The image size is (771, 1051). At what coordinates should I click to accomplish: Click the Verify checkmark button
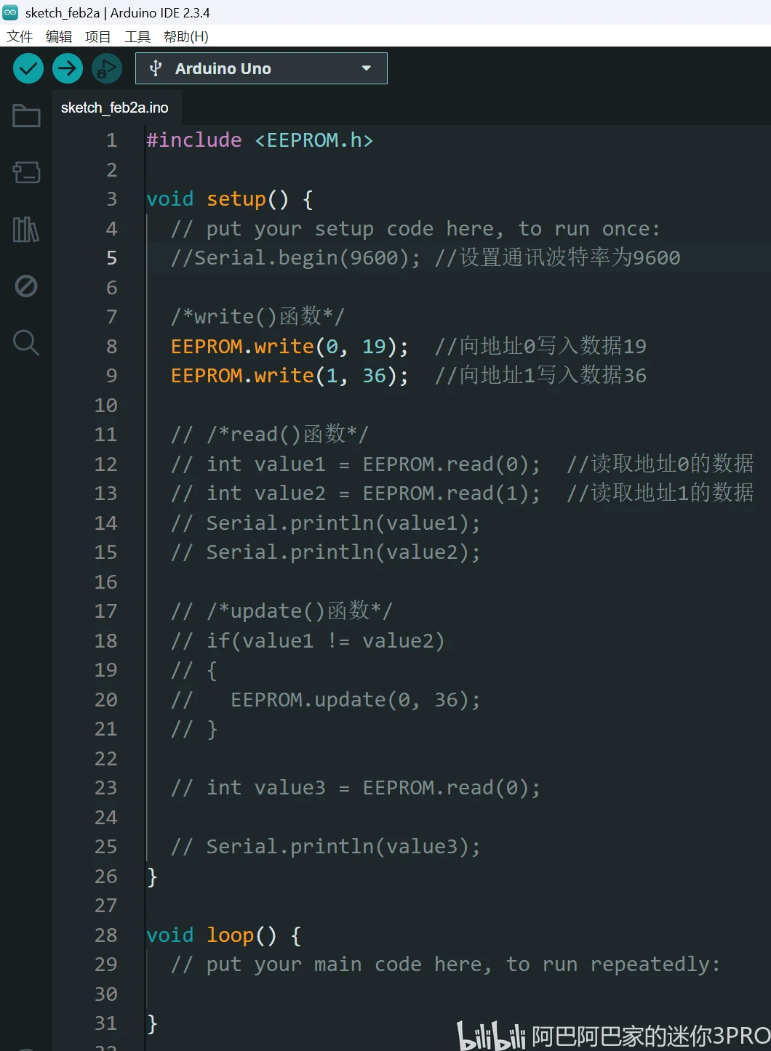28,68
